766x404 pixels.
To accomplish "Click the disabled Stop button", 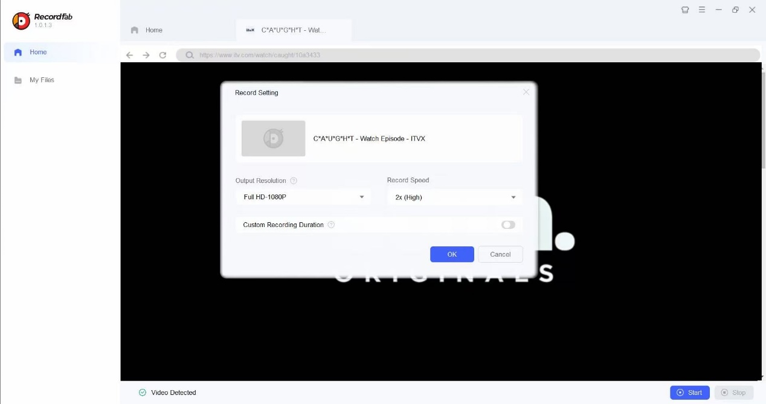I will coord(734,393).
